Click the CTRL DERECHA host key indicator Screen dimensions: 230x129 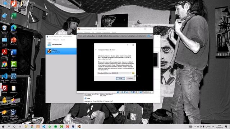[146, 92]
